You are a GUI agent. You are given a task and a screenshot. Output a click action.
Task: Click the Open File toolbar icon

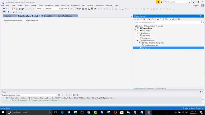point(17,9)
